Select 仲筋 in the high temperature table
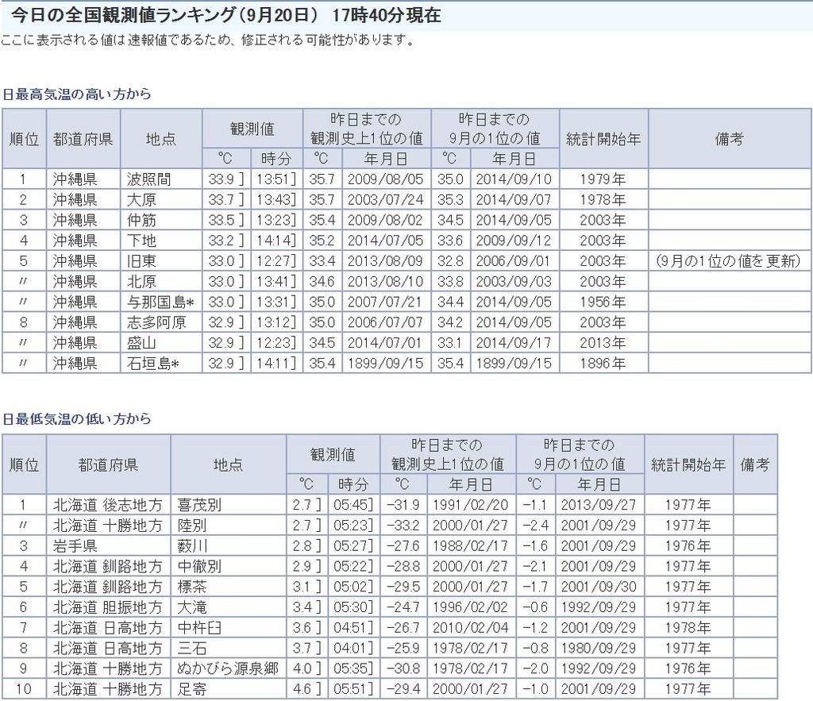This screenshot has width=813, height=701. (142, 220)
